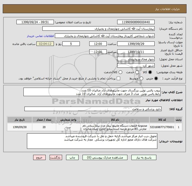
Task: Toggle the Islamic treasury payment checkbox
Action: pos(118,78)
